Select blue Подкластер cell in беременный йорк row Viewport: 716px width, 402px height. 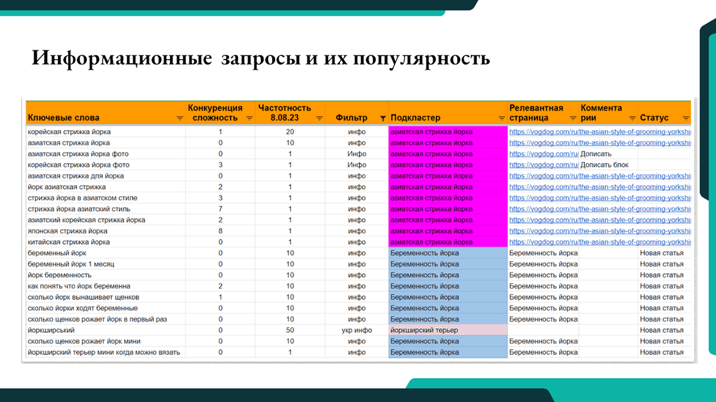tap(448, 253)
